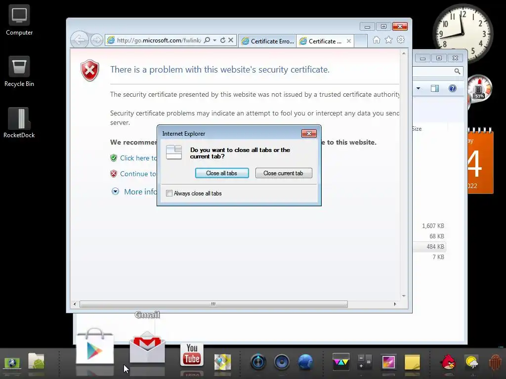Open a new blank tab
The width and height of the screenshot is (506, 379).
361,41
